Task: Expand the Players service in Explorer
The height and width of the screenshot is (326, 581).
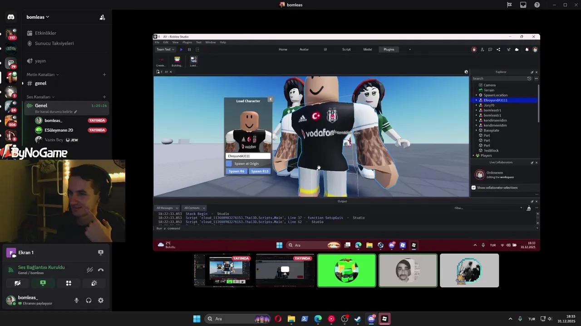Action: [x=473, y=155]
